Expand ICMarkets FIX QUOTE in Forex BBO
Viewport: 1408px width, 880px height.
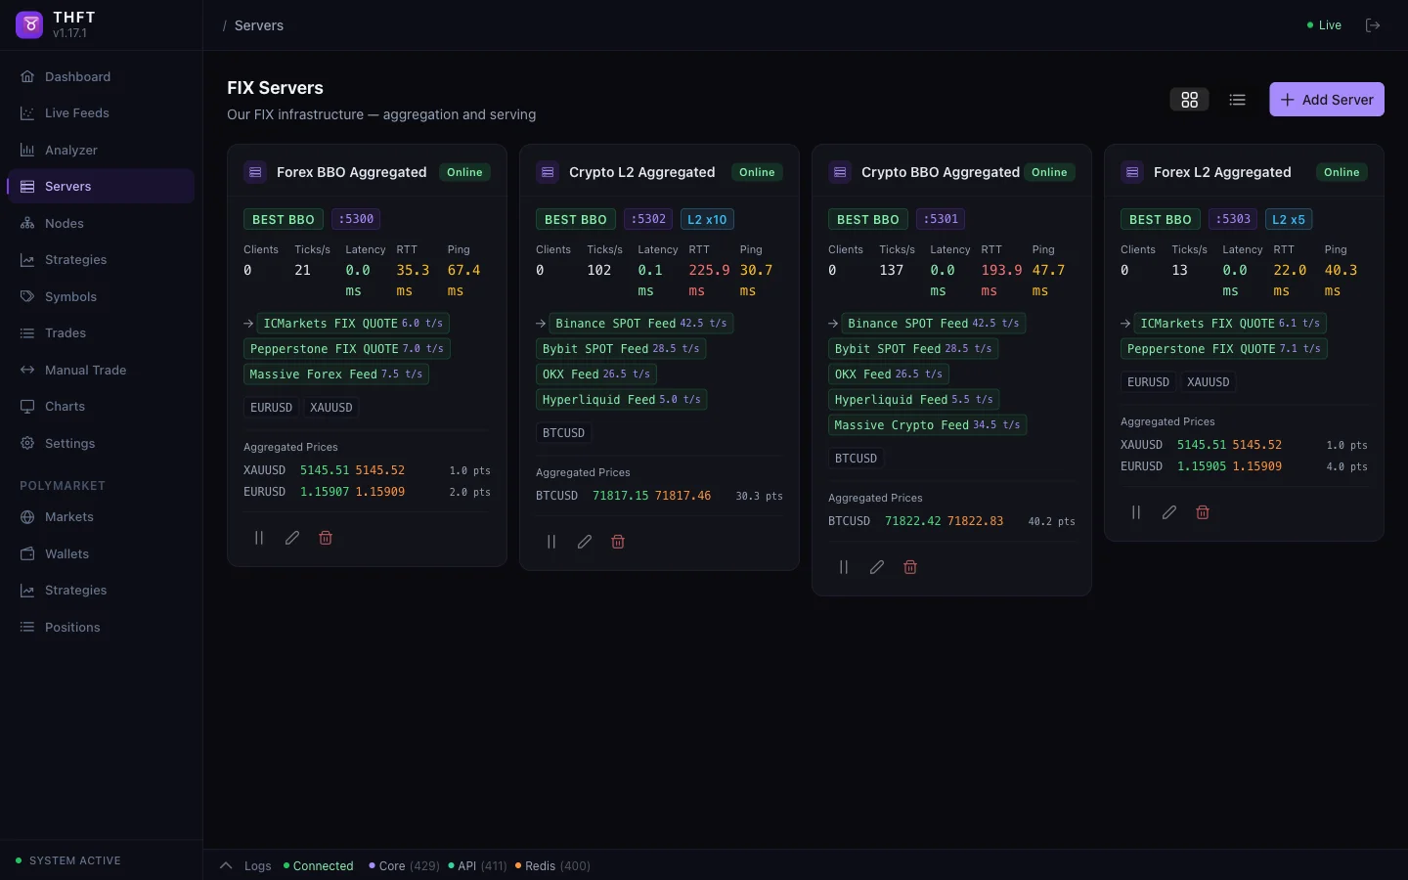[248, 324]
